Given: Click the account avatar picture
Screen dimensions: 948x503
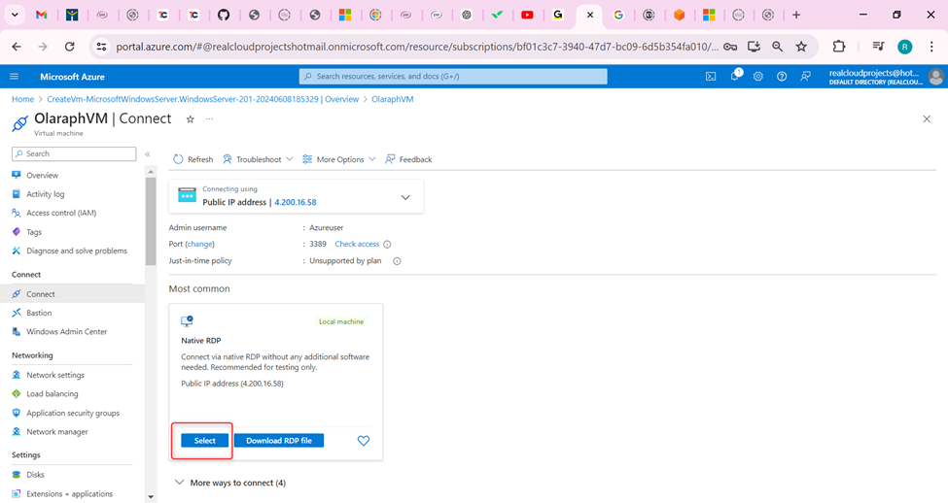Looking at the screenshot, I should coord(936,77).
